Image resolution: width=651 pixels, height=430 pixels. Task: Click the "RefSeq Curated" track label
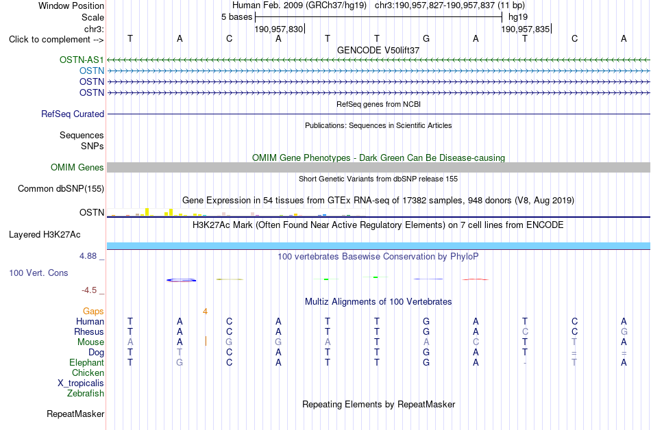(x=72, y=114)
